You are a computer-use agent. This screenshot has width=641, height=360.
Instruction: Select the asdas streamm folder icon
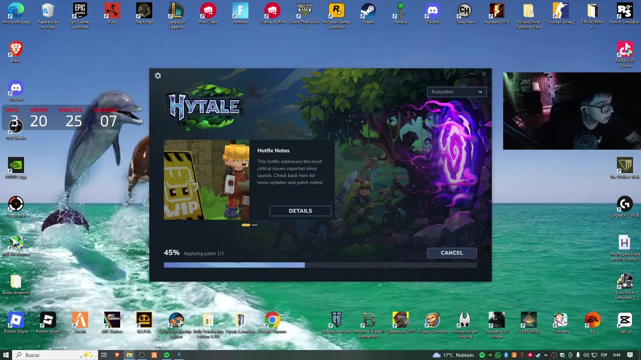[x=16, y=284]
